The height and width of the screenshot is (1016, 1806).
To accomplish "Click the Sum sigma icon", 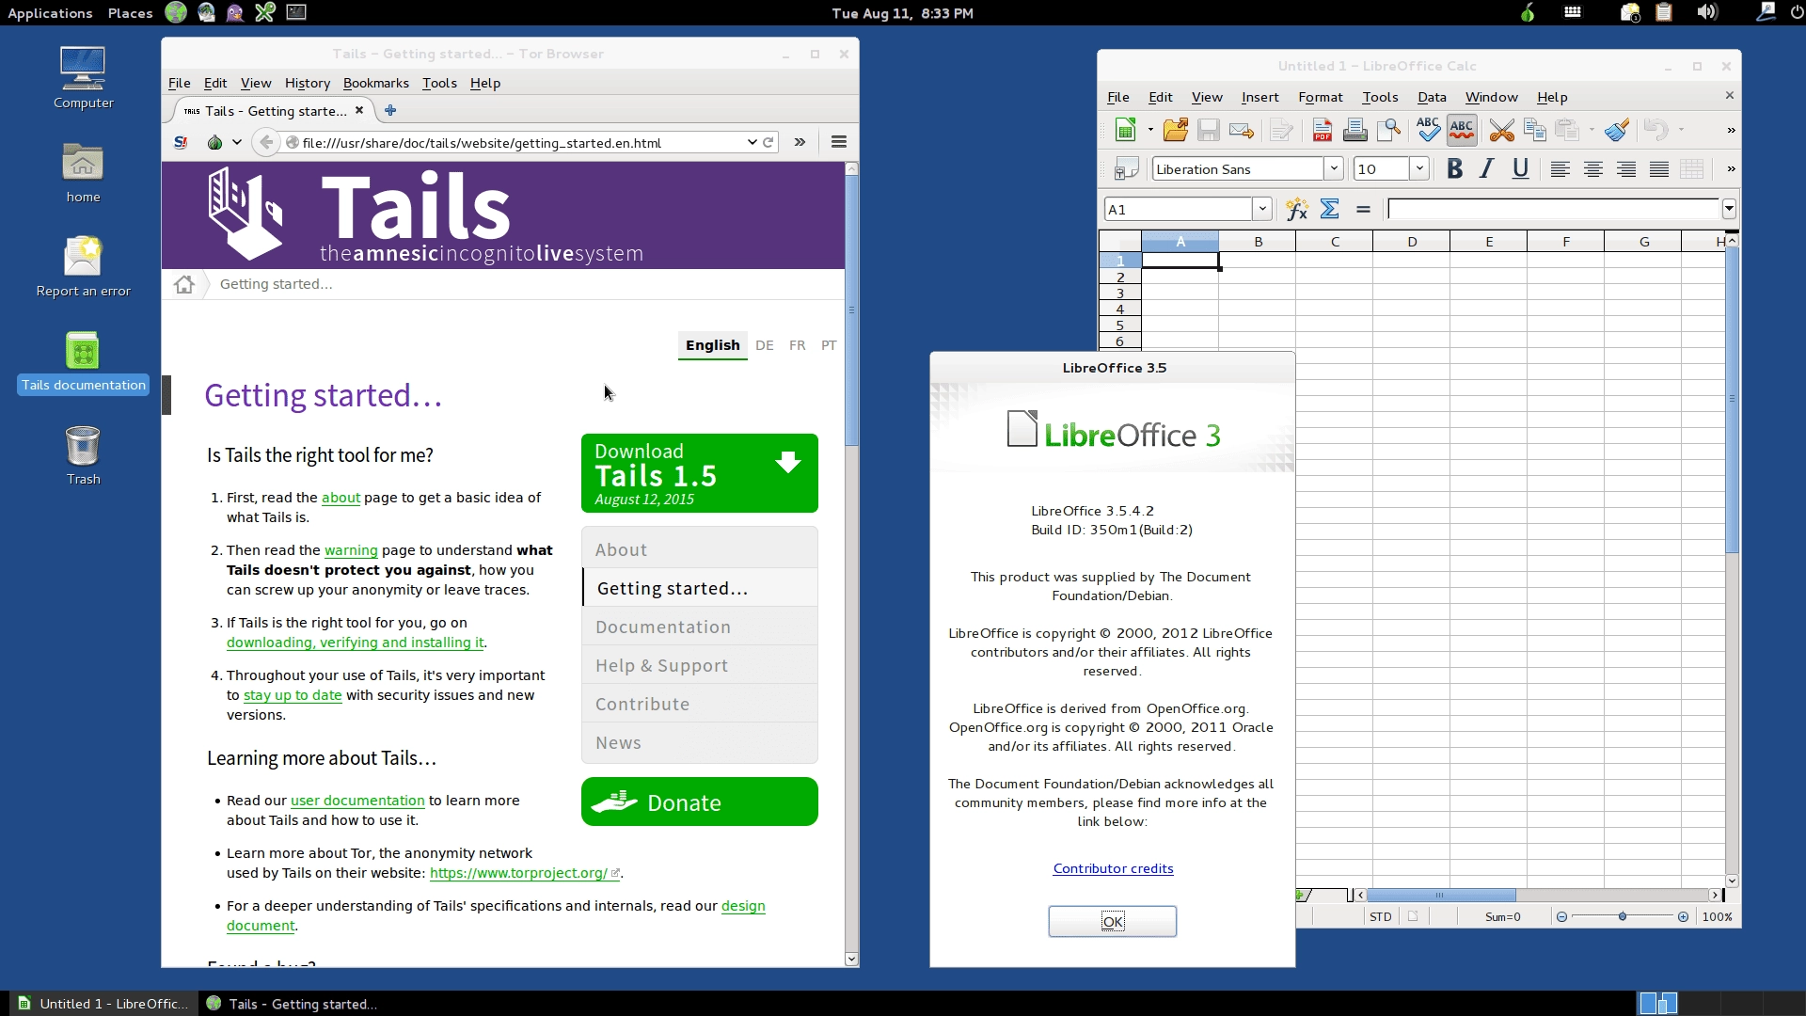I will tap(1330, 209).
